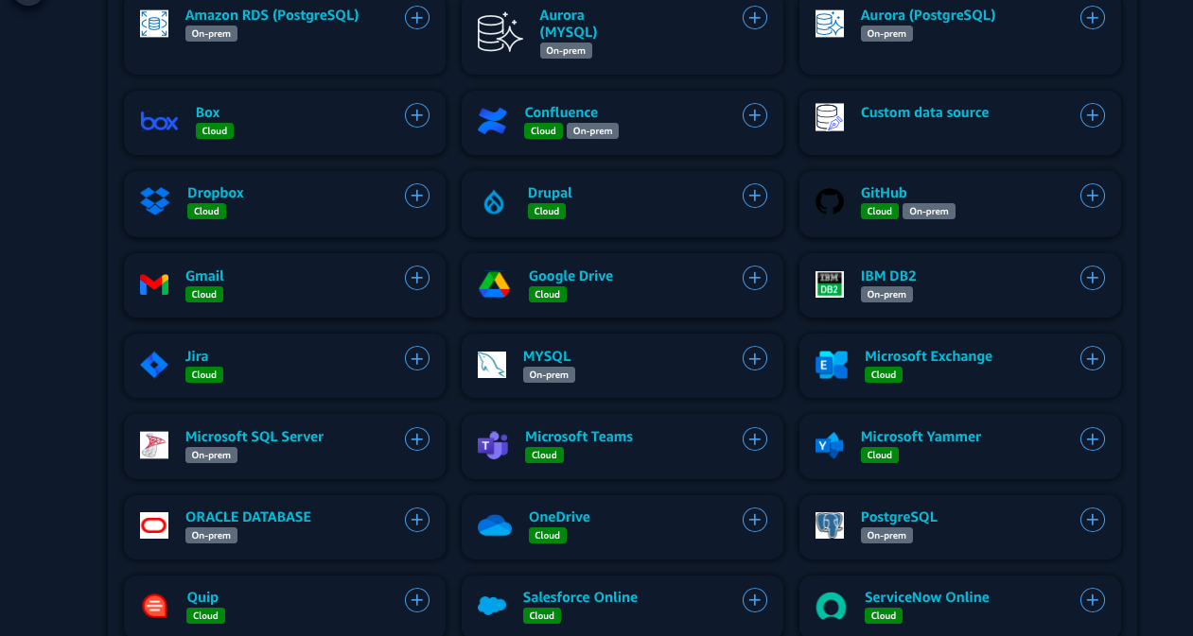Click the dolphin logo on the standalone MYSQL card
The height and width of the screenshot is (636, 1193).
coord(492,365)
